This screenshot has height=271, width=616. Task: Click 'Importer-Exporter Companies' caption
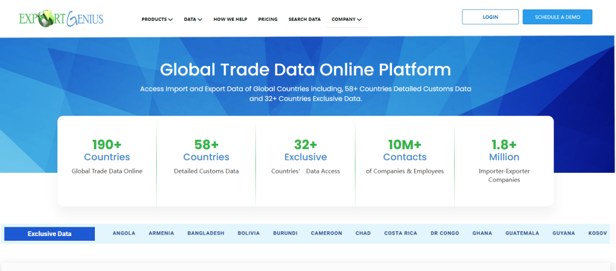click(x=504, y=175)
